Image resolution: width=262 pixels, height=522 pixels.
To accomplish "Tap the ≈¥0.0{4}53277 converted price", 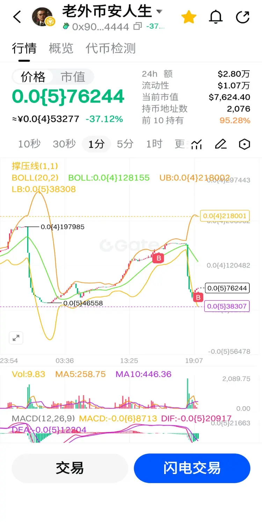I will (x=46, y=119).
